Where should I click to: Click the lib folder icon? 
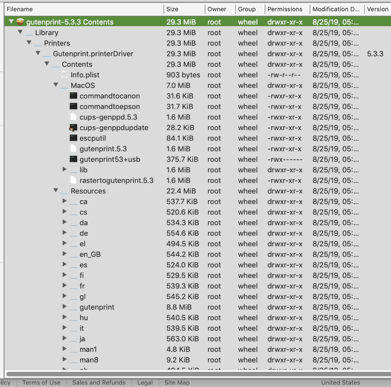tap(73, 171)
